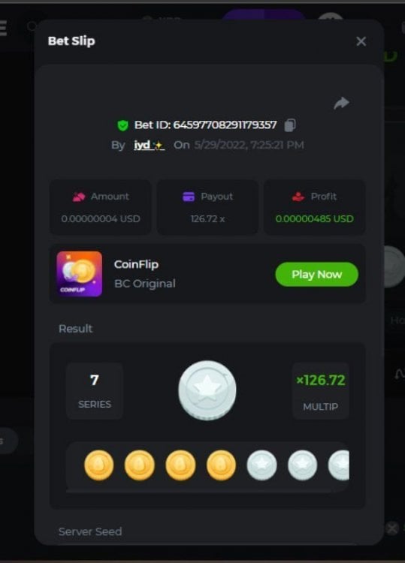
Task: Click the x126.72 multiplier box
Action: pos(321,390)
